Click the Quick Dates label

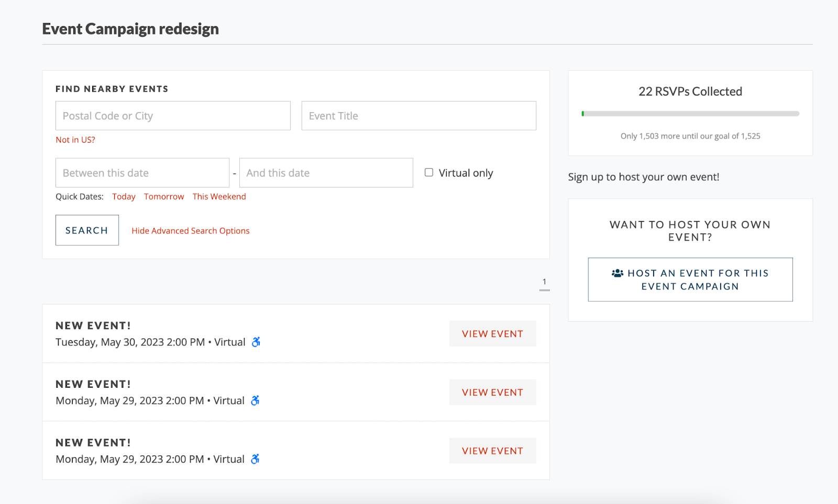[80, 196]
